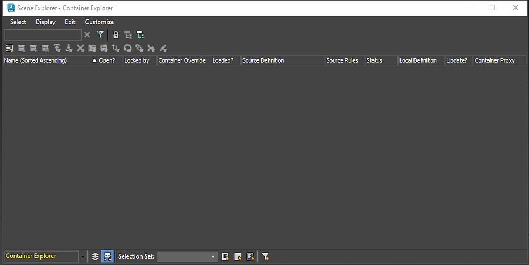Viewport: 529px width, 265px height.
Task: Open the Container Explorer name dropdown arrow
Action: [x=82, y=256]
